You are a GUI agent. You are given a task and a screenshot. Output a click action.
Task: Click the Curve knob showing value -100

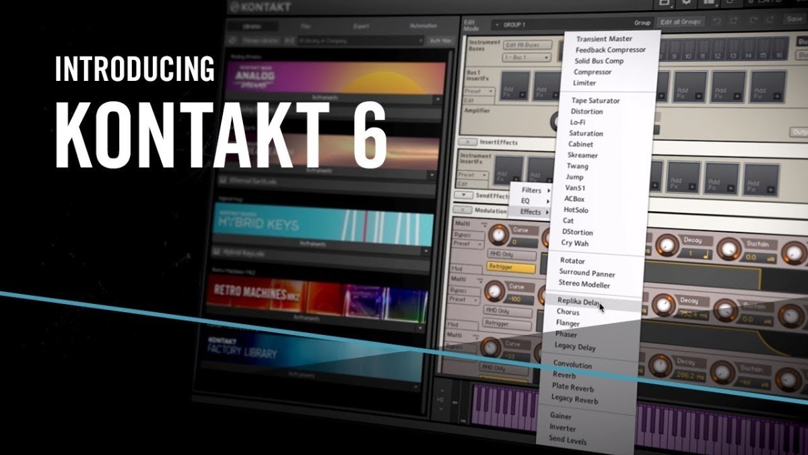[x=494, y=291]
